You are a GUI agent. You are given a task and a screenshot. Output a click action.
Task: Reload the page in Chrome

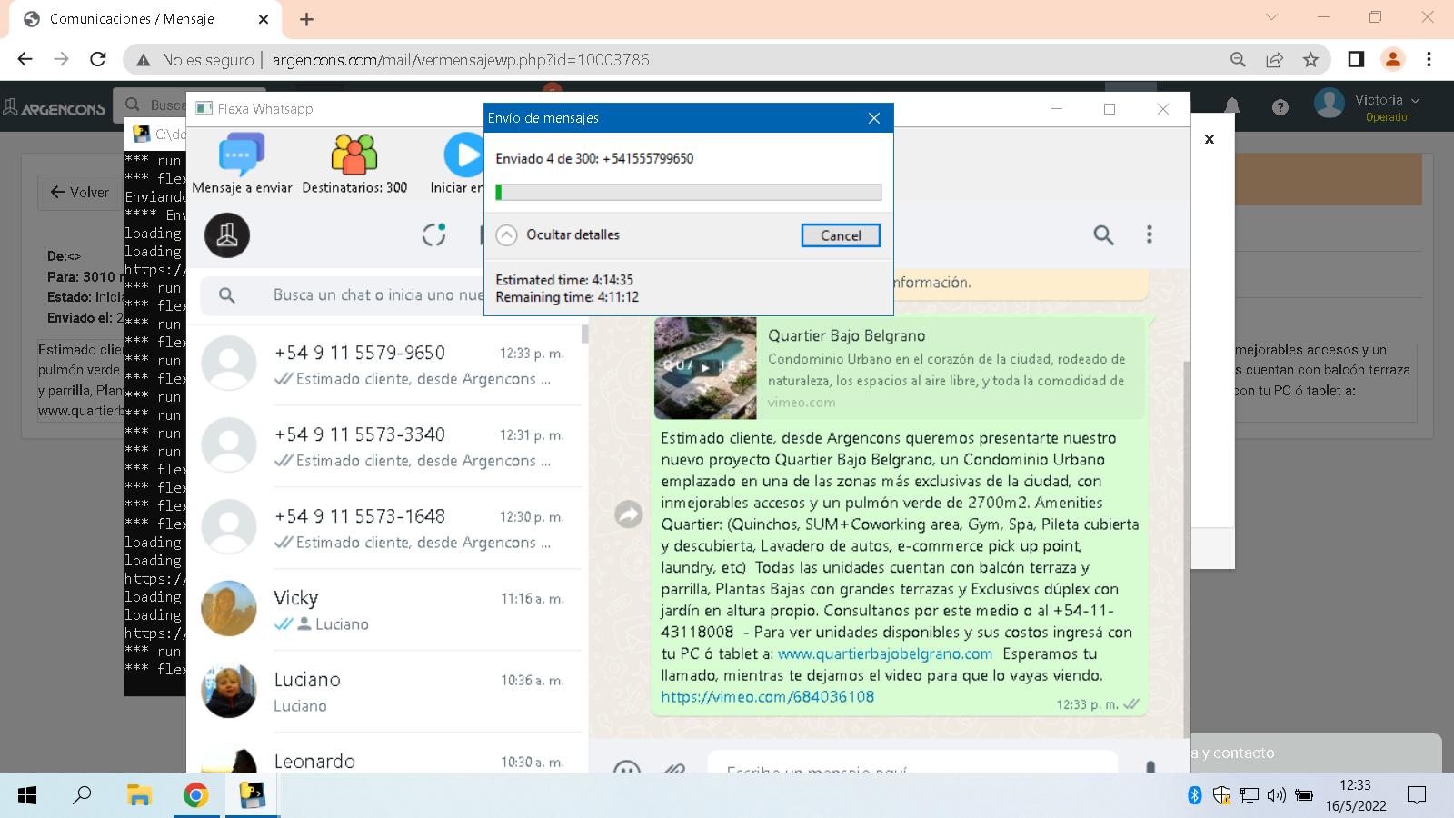(98, 59)
